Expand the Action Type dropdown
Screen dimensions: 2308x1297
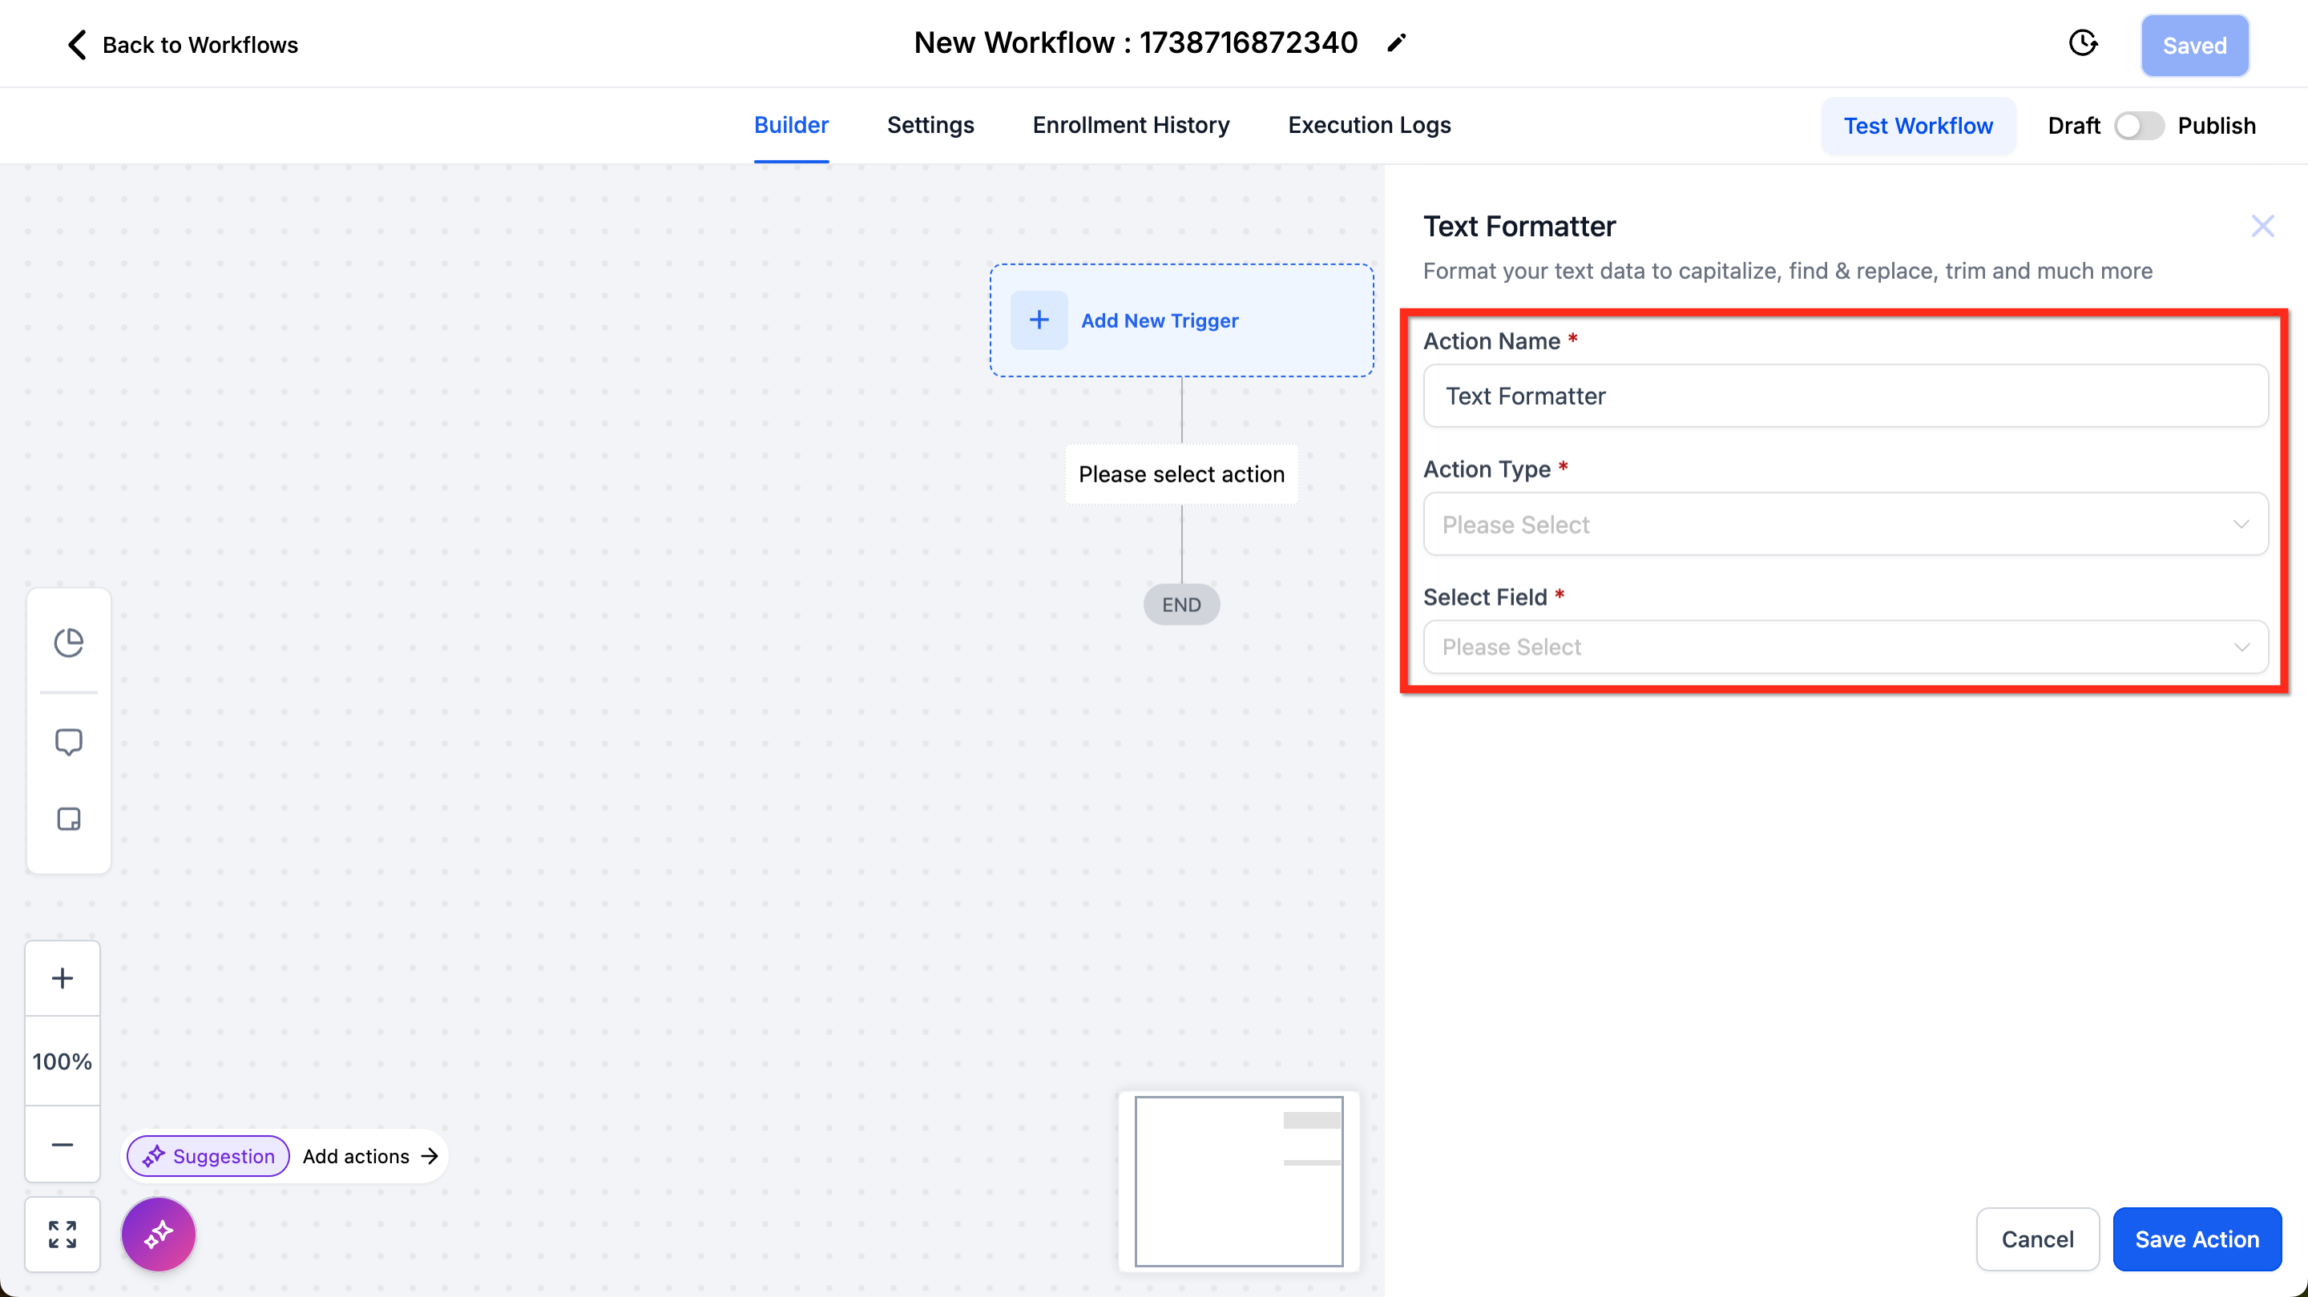(x=1845, y=524)
